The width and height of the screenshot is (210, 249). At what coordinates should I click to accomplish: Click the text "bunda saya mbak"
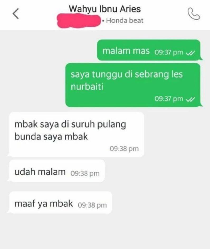tap(51, 137)
